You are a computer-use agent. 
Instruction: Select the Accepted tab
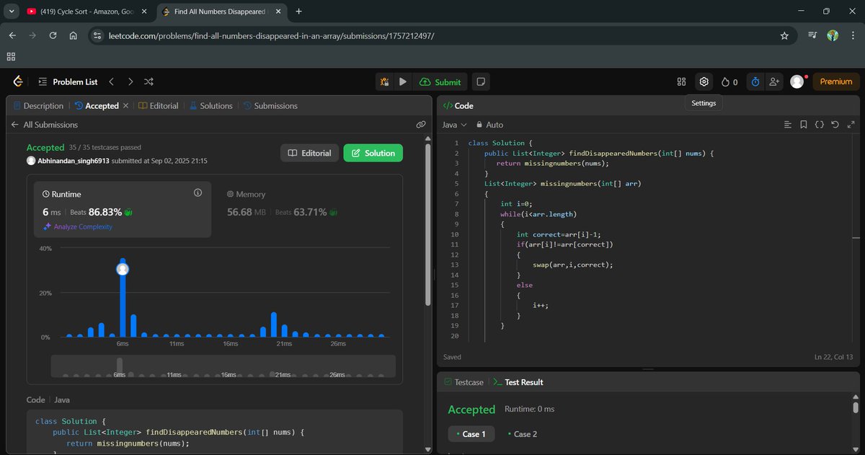click(x=96, y=105)
